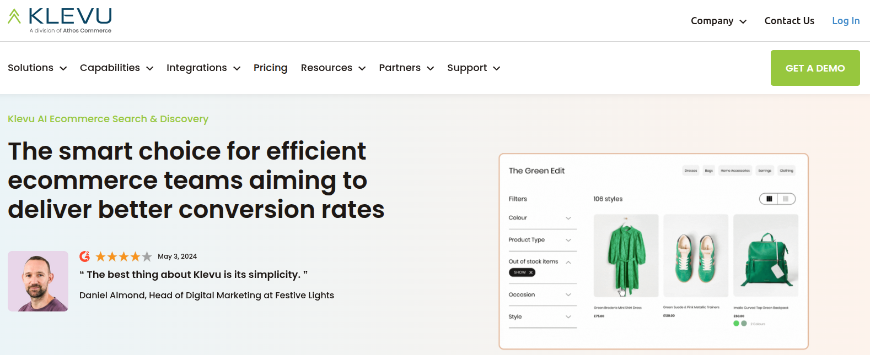This screenshot has height=355, width=870.
Task: Expand the Occasion filter
Action: 543,295
